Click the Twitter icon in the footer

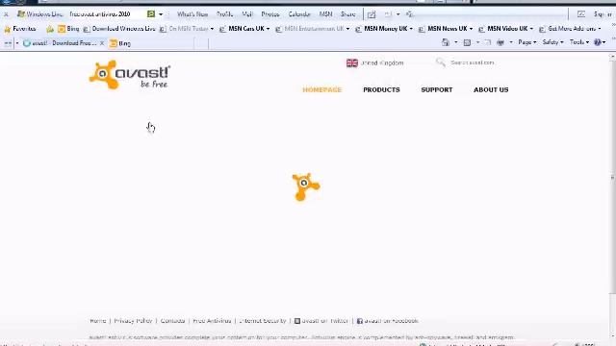pyautogui.click(x=297, y=321)
